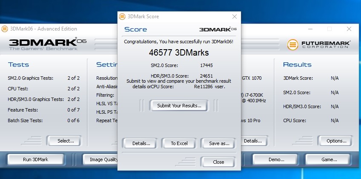Click the Tests panel heading

(19, 64)
